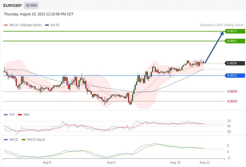Click the blue upward forecast arrow head
Viewport: 246px width, 167px height.
click(222, 33)
